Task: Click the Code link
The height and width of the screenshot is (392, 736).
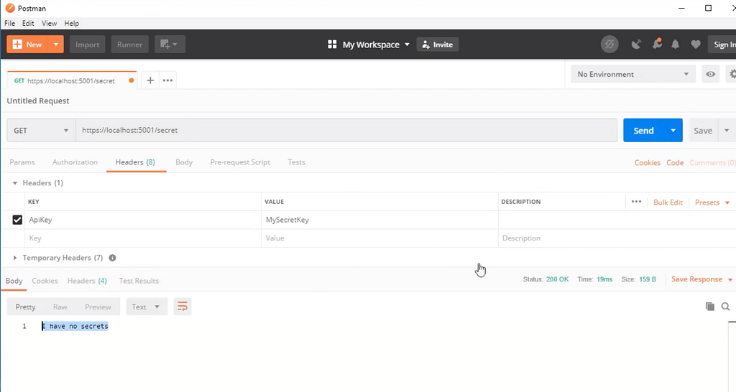Action: pos(675,163)
